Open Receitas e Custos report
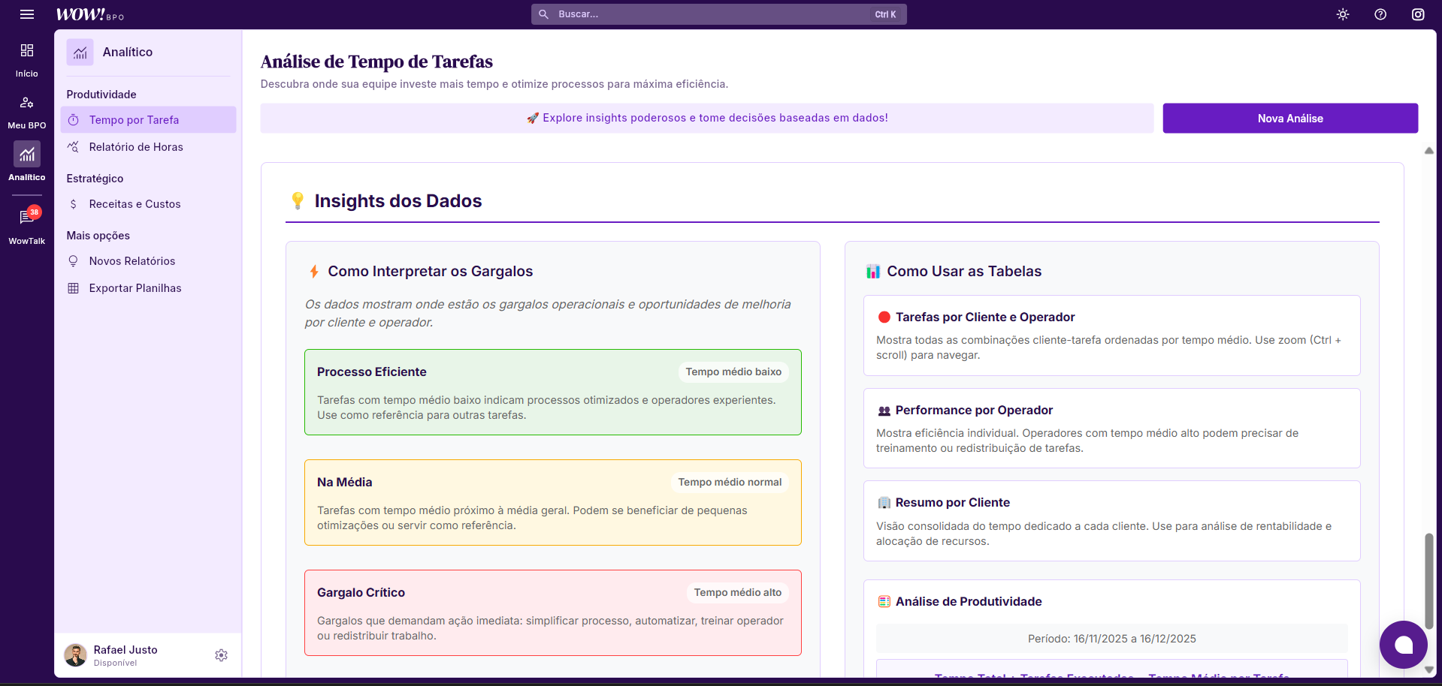The height and width of the screenshot is (686, 1442). click(x=135, y=204)
